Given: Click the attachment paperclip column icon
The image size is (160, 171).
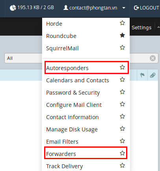Looking at the screenshot, I should tap(153, 75).
